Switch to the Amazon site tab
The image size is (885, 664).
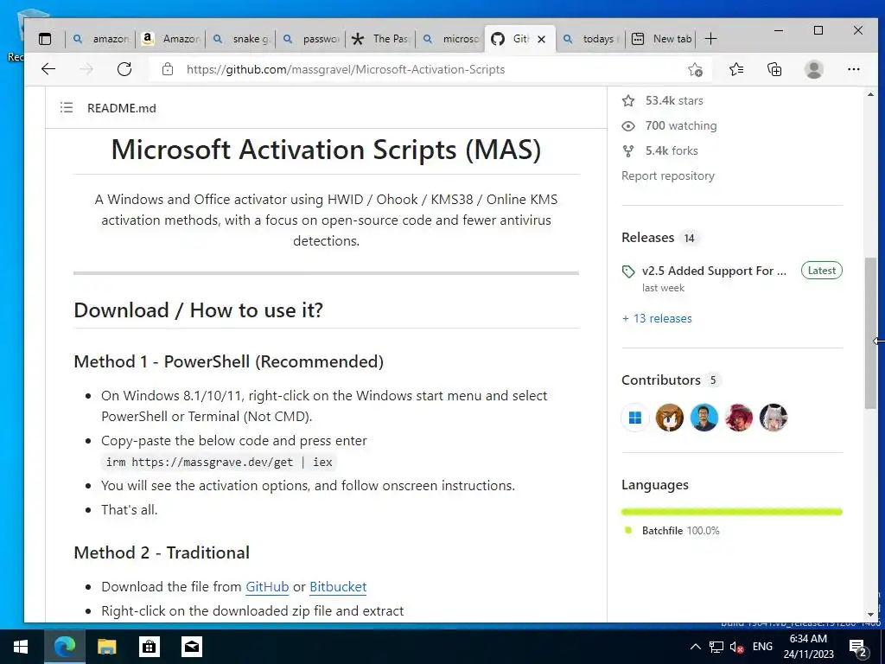pyautogui.click(x=172, y=39)
